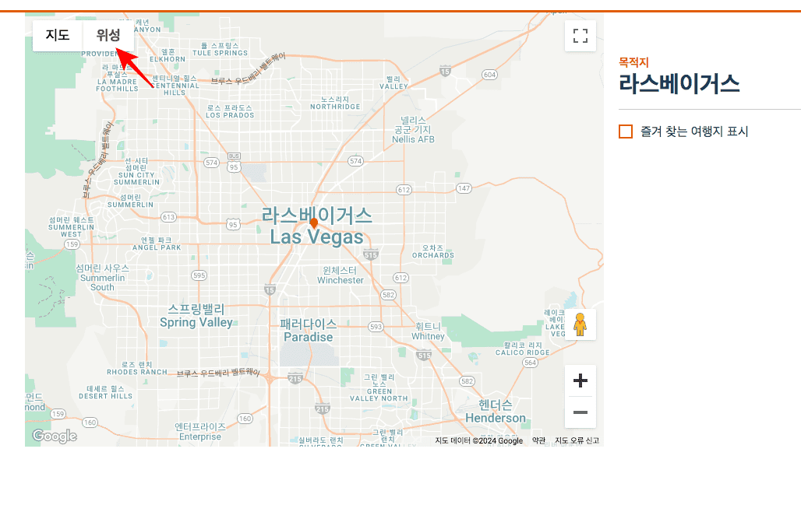Click the 지도 데이터 ©2024 Google text
Viewport: 801px width, 512px height.
click(x=479, y=440)
